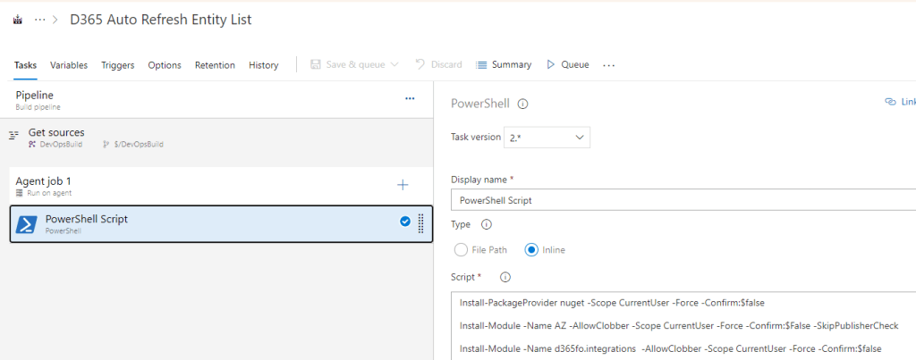916x360 pixels.
Task: Click the Run on agent server icon
Action: (20, 193)
